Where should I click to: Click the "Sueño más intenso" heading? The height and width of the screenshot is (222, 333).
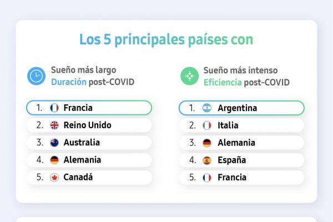(x=240, y=70)
